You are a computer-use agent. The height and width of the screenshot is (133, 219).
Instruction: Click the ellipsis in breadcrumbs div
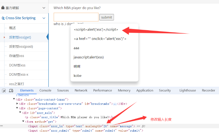[115, 104]
